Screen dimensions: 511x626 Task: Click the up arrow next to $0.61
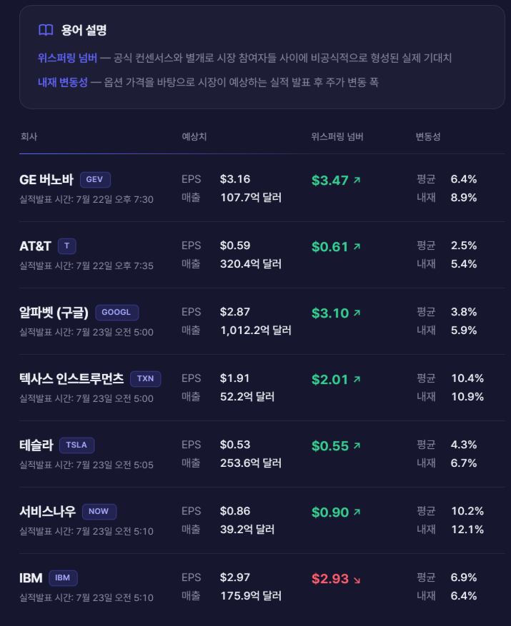[x=357, y=246]
